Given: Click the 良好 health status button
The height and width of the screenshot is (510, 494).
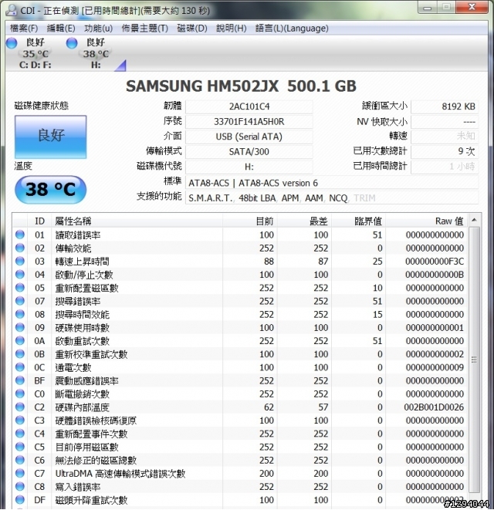Looking at the screenshot, I should pos(50,137).
